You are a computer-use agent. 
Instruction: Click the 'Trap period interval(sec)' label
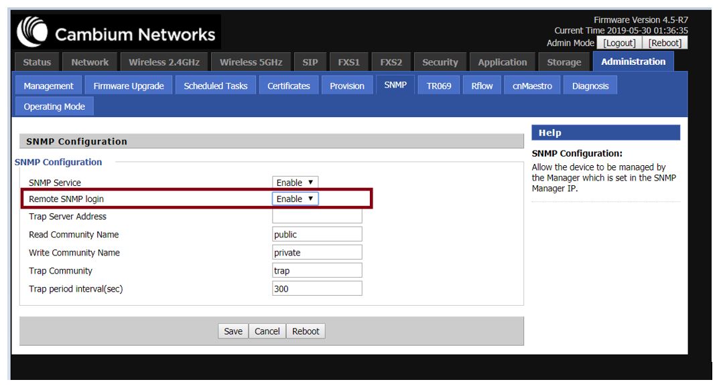pos(76,289)
